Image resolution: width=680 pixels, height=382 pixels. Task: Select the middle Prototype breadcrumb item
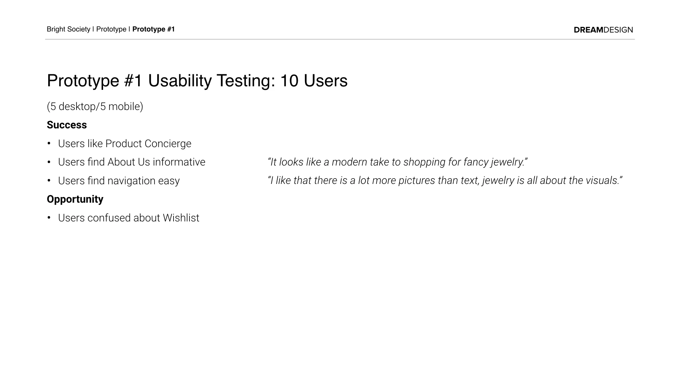111,29
